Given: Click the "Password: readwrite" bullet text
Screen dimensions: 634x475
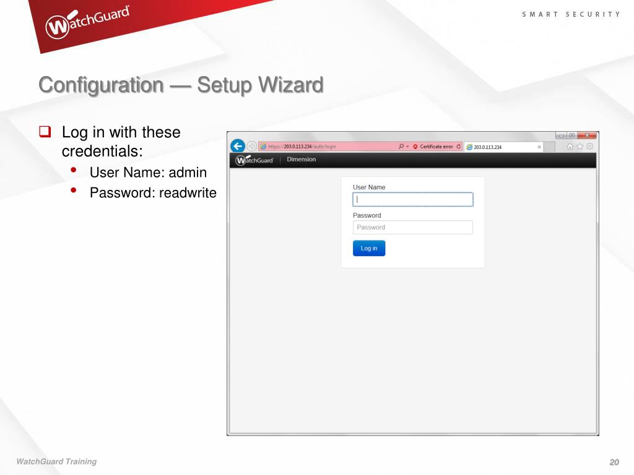Looking at the screenshot, I should click(154, 193).
